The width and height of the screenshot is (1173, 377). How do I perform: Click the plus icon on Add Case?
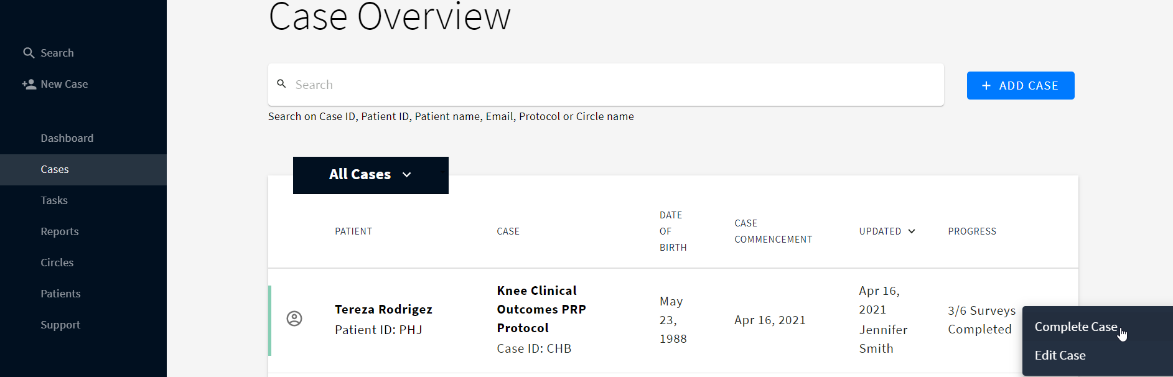(986, 86)
